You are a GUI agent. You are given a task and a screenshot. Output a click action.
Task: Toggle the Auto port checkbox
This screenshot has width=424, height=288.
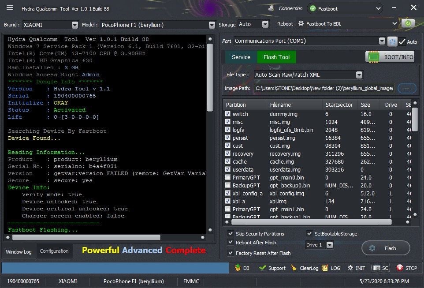(402, 41)
